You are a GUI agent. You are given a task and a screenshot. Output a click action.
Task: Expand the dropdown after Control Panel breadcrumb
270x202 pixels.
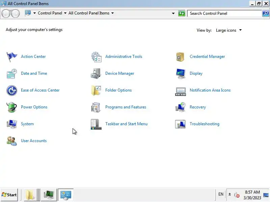65,13
